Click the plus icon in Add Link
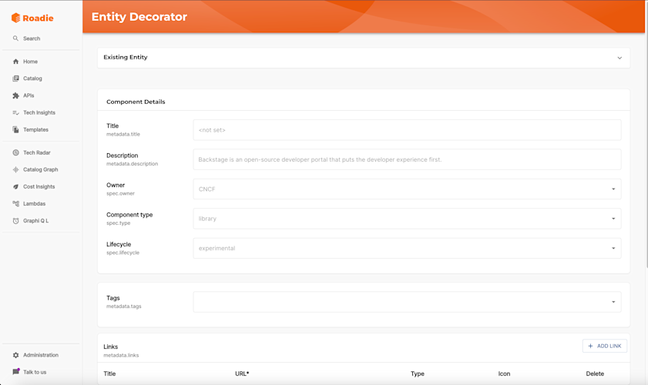Viewport: 648px width, 385px height. [590, 346]
